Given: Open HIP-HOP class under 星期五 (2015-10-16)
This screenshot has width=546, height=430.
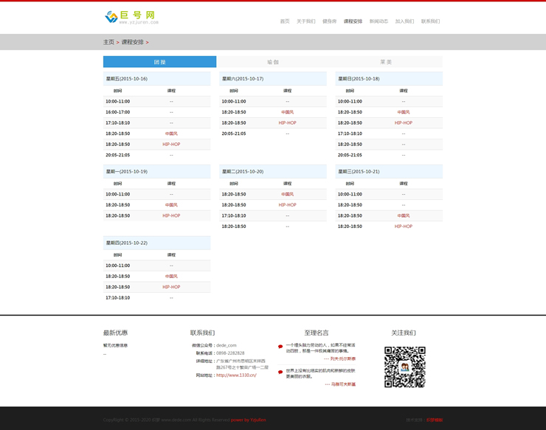Looking at the screenshot, I should click(171, 145).
